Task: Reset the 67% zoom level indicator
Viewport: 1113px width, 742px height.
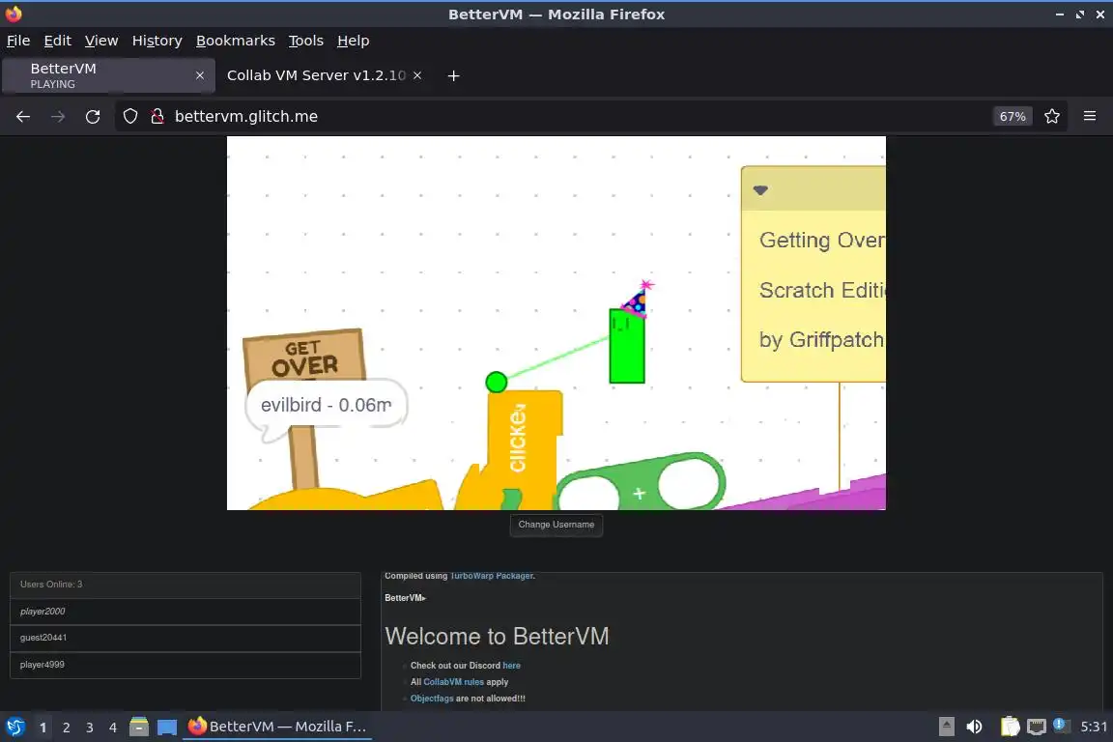Action: (1013, 117)
